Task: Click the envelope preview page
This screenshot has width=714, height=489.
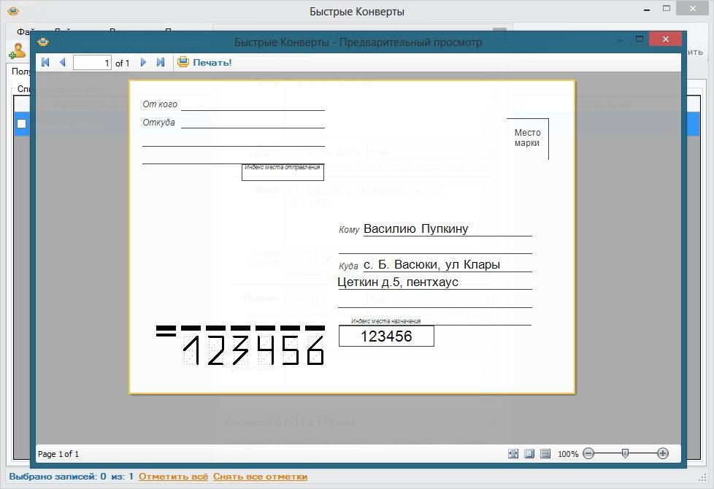Action: (x=352, y=236)
